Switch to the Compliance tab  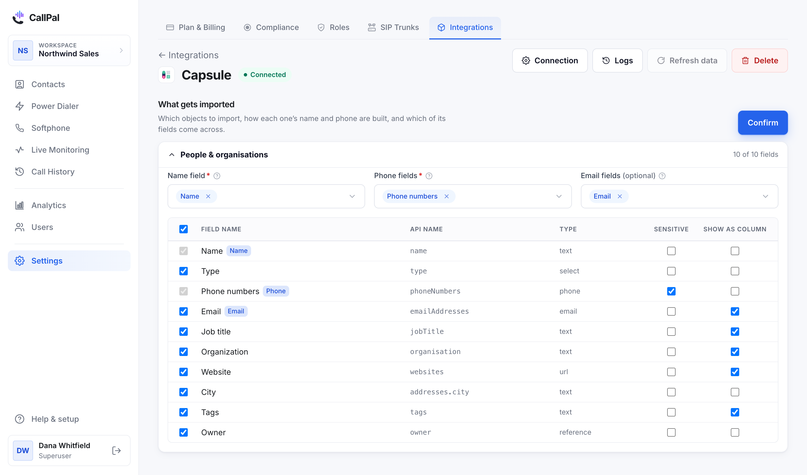[x=271, y=27]
